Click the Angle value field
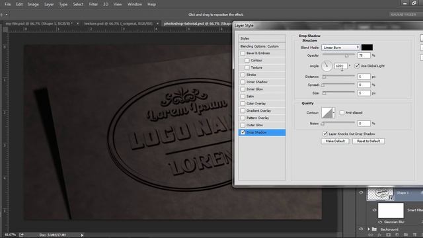 pyautogui.click(x=341, y=66)
